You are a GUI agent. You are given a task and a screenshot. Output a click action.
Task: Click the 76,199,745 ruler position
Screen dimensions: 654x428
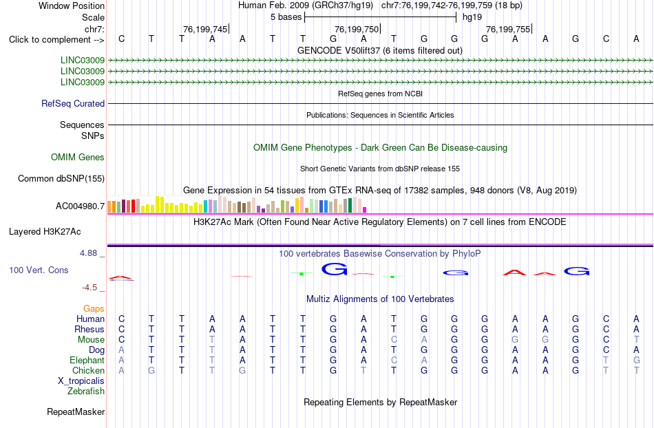pos(204,29)
